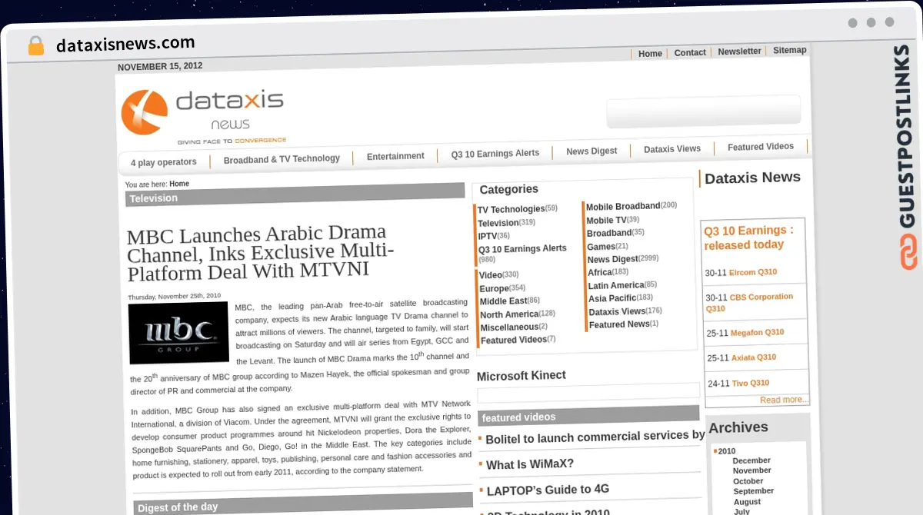Screen dimensions: 923x515
Task: Open the MBC Launches Arabic Drama article headline
Action: pyautogui.click(x=260, y=251)
